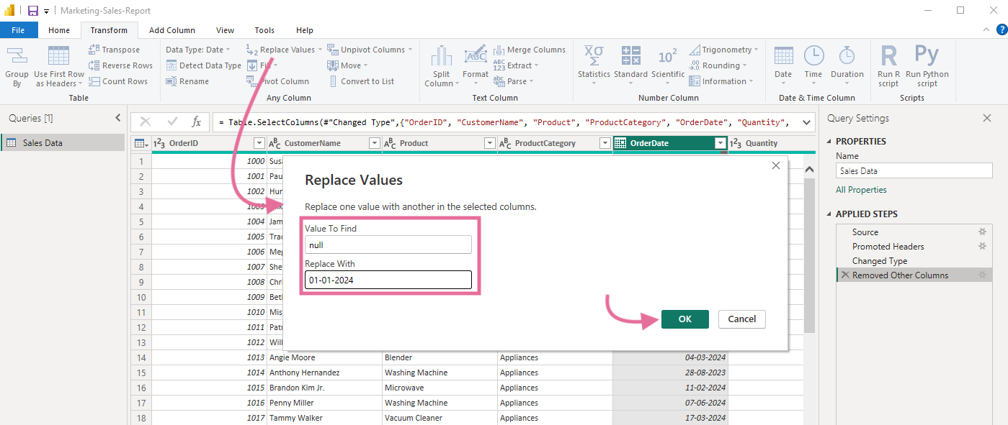The width and height of the screenshot is (1008, 425).
Task: Click Merge Columns
Action: pos(530,49)
